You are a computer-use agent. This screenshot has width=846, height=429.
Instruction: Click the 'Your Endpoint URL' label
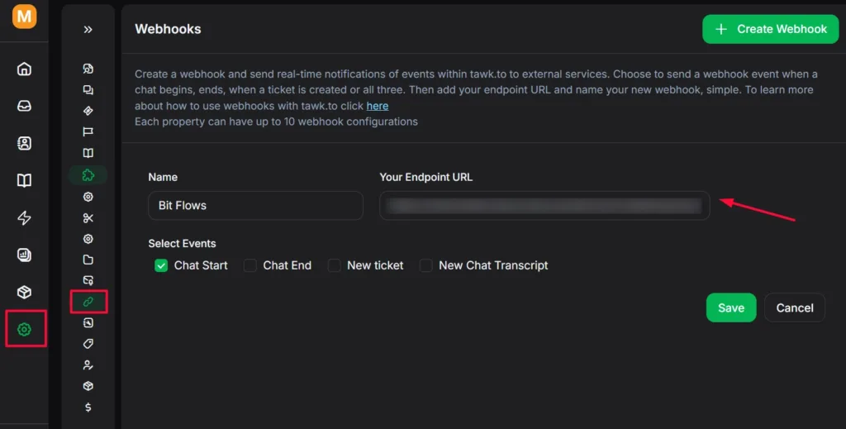(x=425, y=177)
